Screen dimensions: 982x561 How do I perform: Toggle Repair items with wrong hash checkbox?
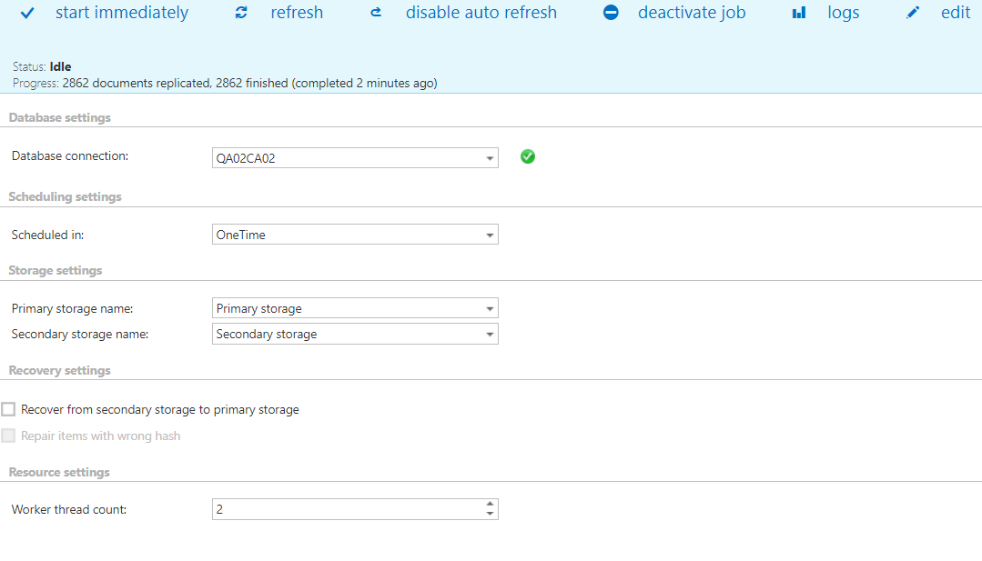point(9,436)
